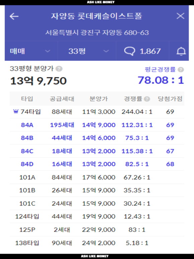Screen dimensions: 194x259
Task: Click the 분양가 column header
Action: [99, 99]
